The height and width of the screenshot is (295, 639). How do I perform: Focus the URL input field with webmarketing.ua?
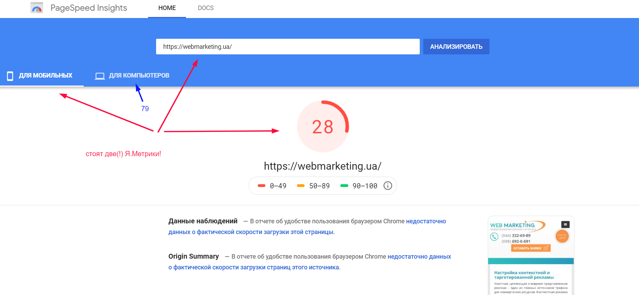coord(288,47)
